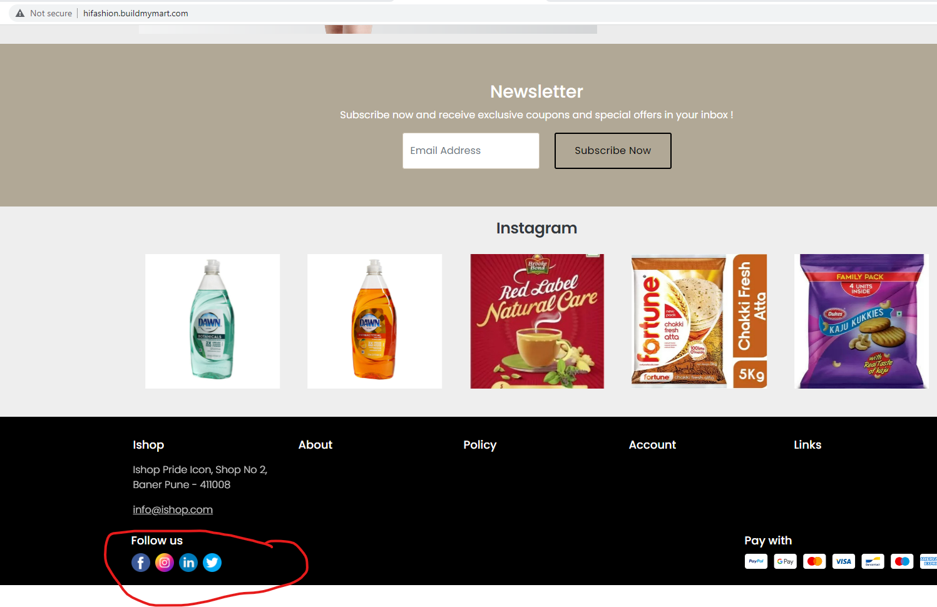Click the Instagram section heading
The width and height of the screenshot is (937, 607).
536,228
